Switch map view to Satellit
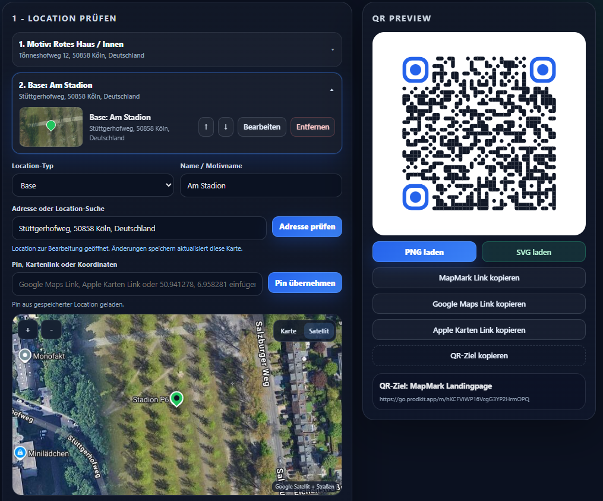The image size is (603, 501). click(x=319, y=331)
